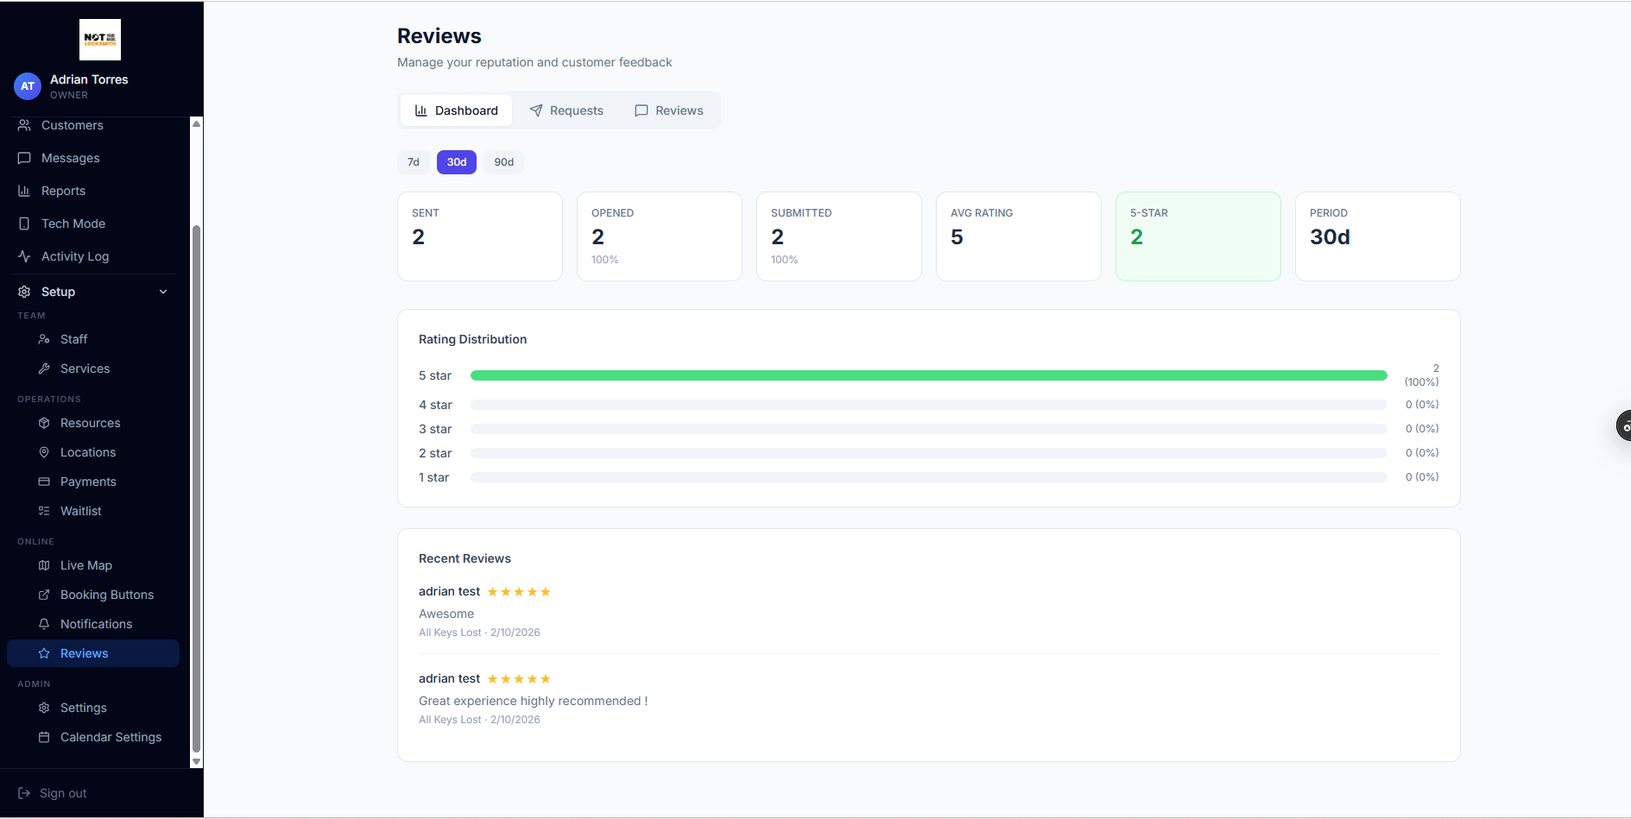Screen dimensions: 1631x819
Task: Select the 30d time period
Action: click(457, 162)
